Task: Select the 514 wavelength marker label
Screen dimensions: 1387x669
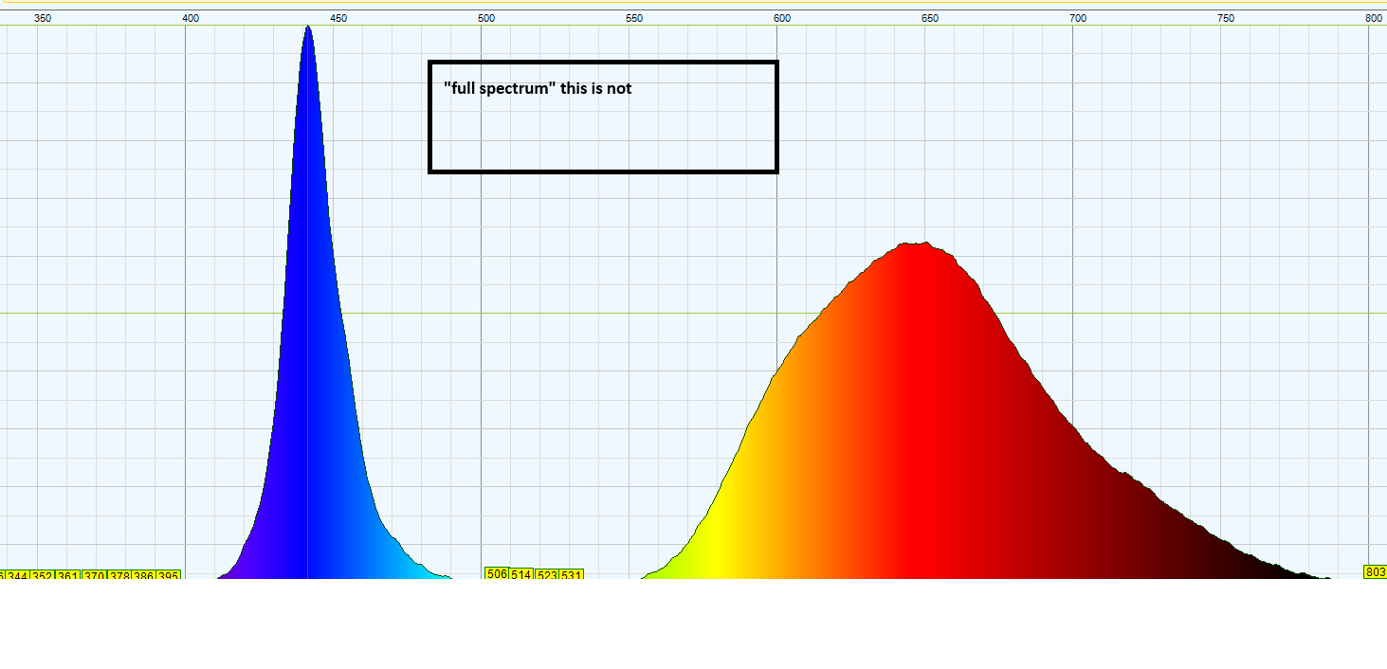Action: click(x=521, y=575)
